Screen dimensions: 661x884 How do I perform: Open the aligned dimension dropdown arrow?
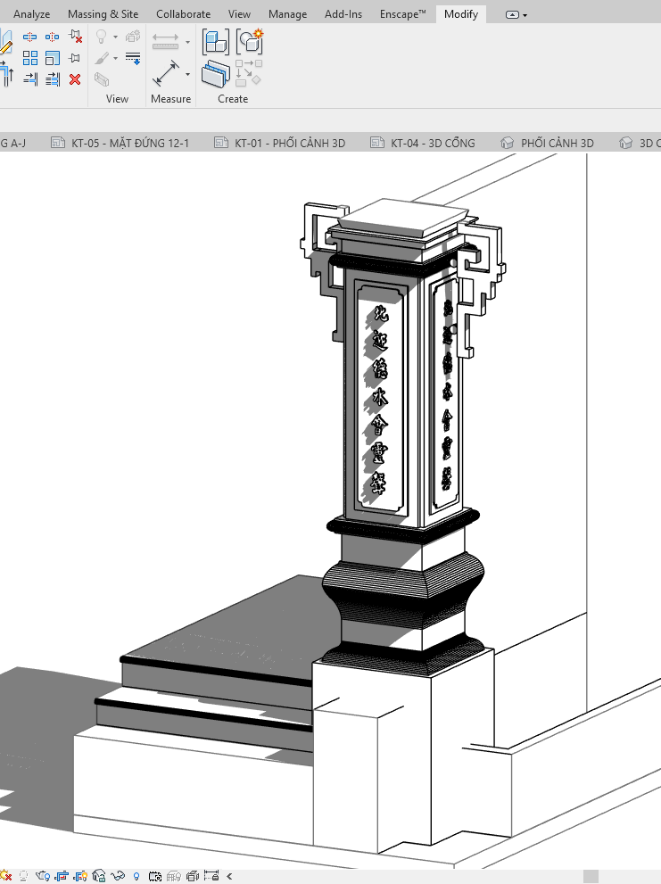coord(187,73)
